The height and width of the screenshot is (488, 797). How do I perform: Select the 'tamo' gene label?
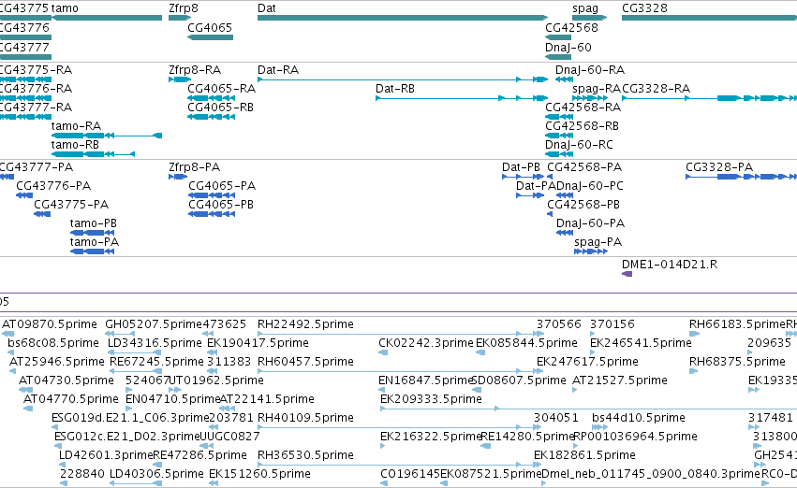pos(65,8)
